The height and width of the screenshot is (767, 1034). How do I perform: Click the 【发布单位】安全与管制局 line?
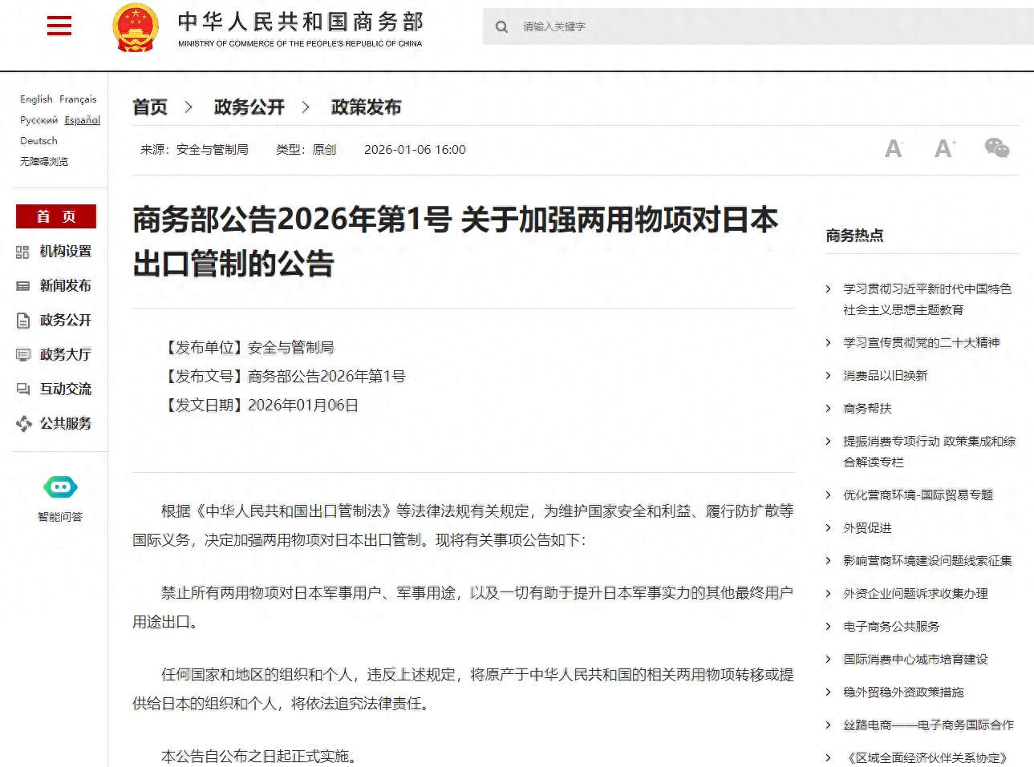(248, 348)
